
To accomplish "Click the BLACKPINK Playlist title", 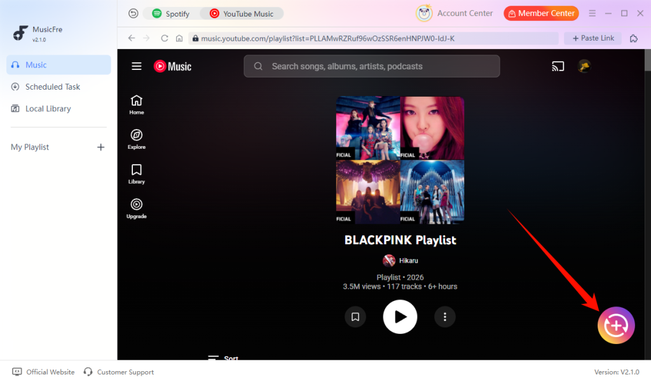I will click(x=401, y=240).
